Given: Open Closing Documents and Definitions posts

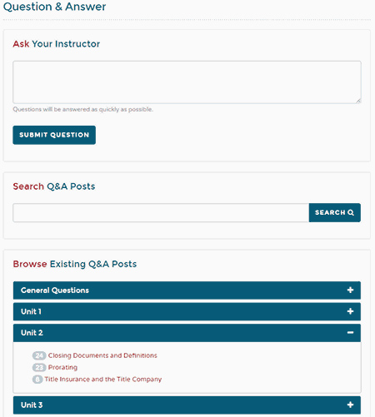Looking at the screenshot, I should (x=102, y=355).
